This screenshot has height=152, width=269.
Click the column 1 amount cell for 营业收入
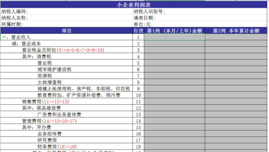tap(175, 37)
